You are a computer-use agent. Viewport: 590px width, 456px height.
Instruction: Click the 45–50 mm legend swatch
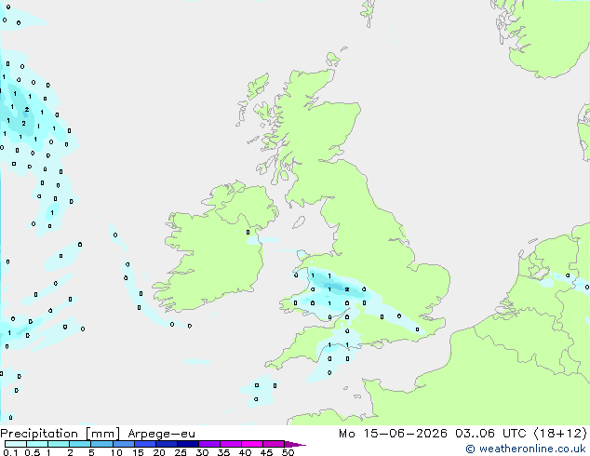[x=274, y=444]
